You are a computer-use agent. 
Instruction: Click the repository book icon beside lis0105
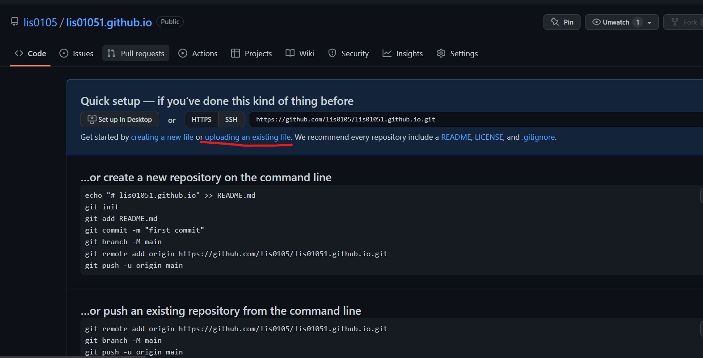(x=15, y=22)
